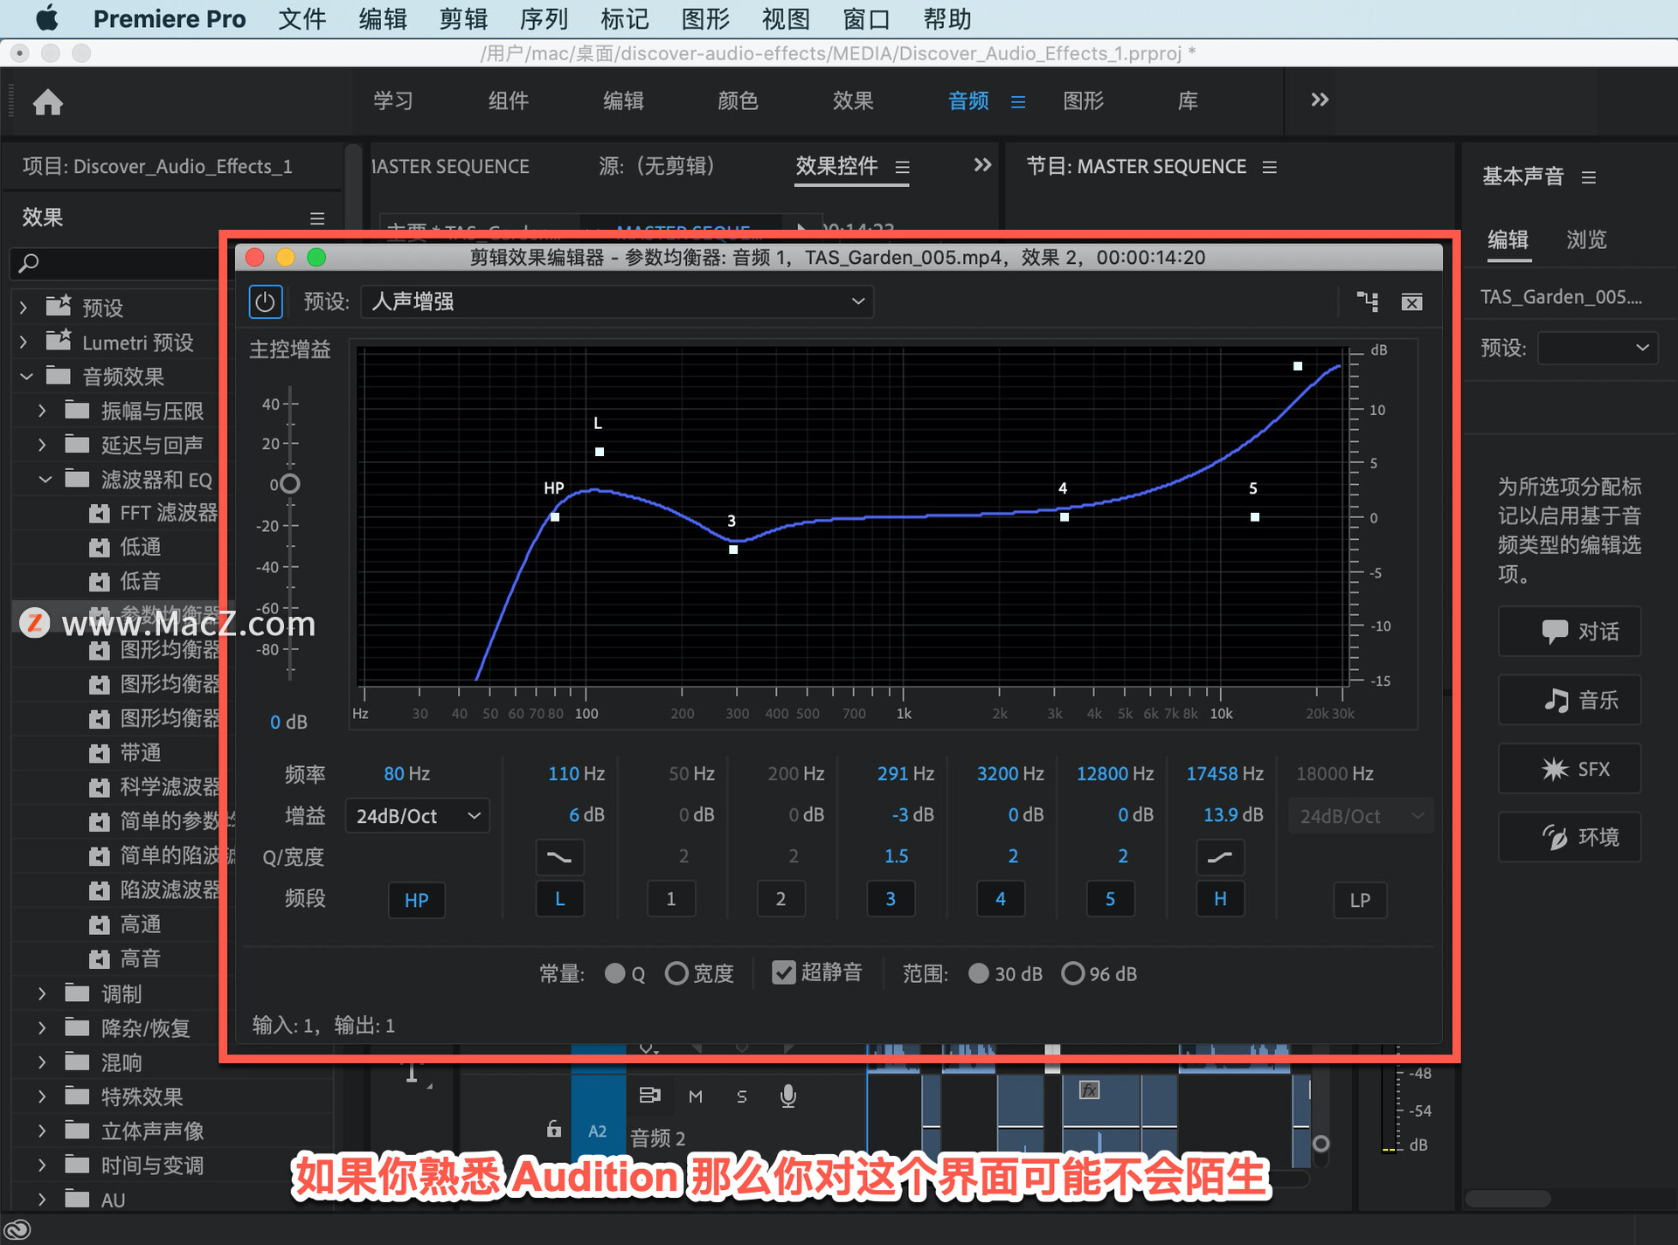Viewport: 1678px width, 1245px height.
Task: Open the channel map editor icon
Action: 1367,302
